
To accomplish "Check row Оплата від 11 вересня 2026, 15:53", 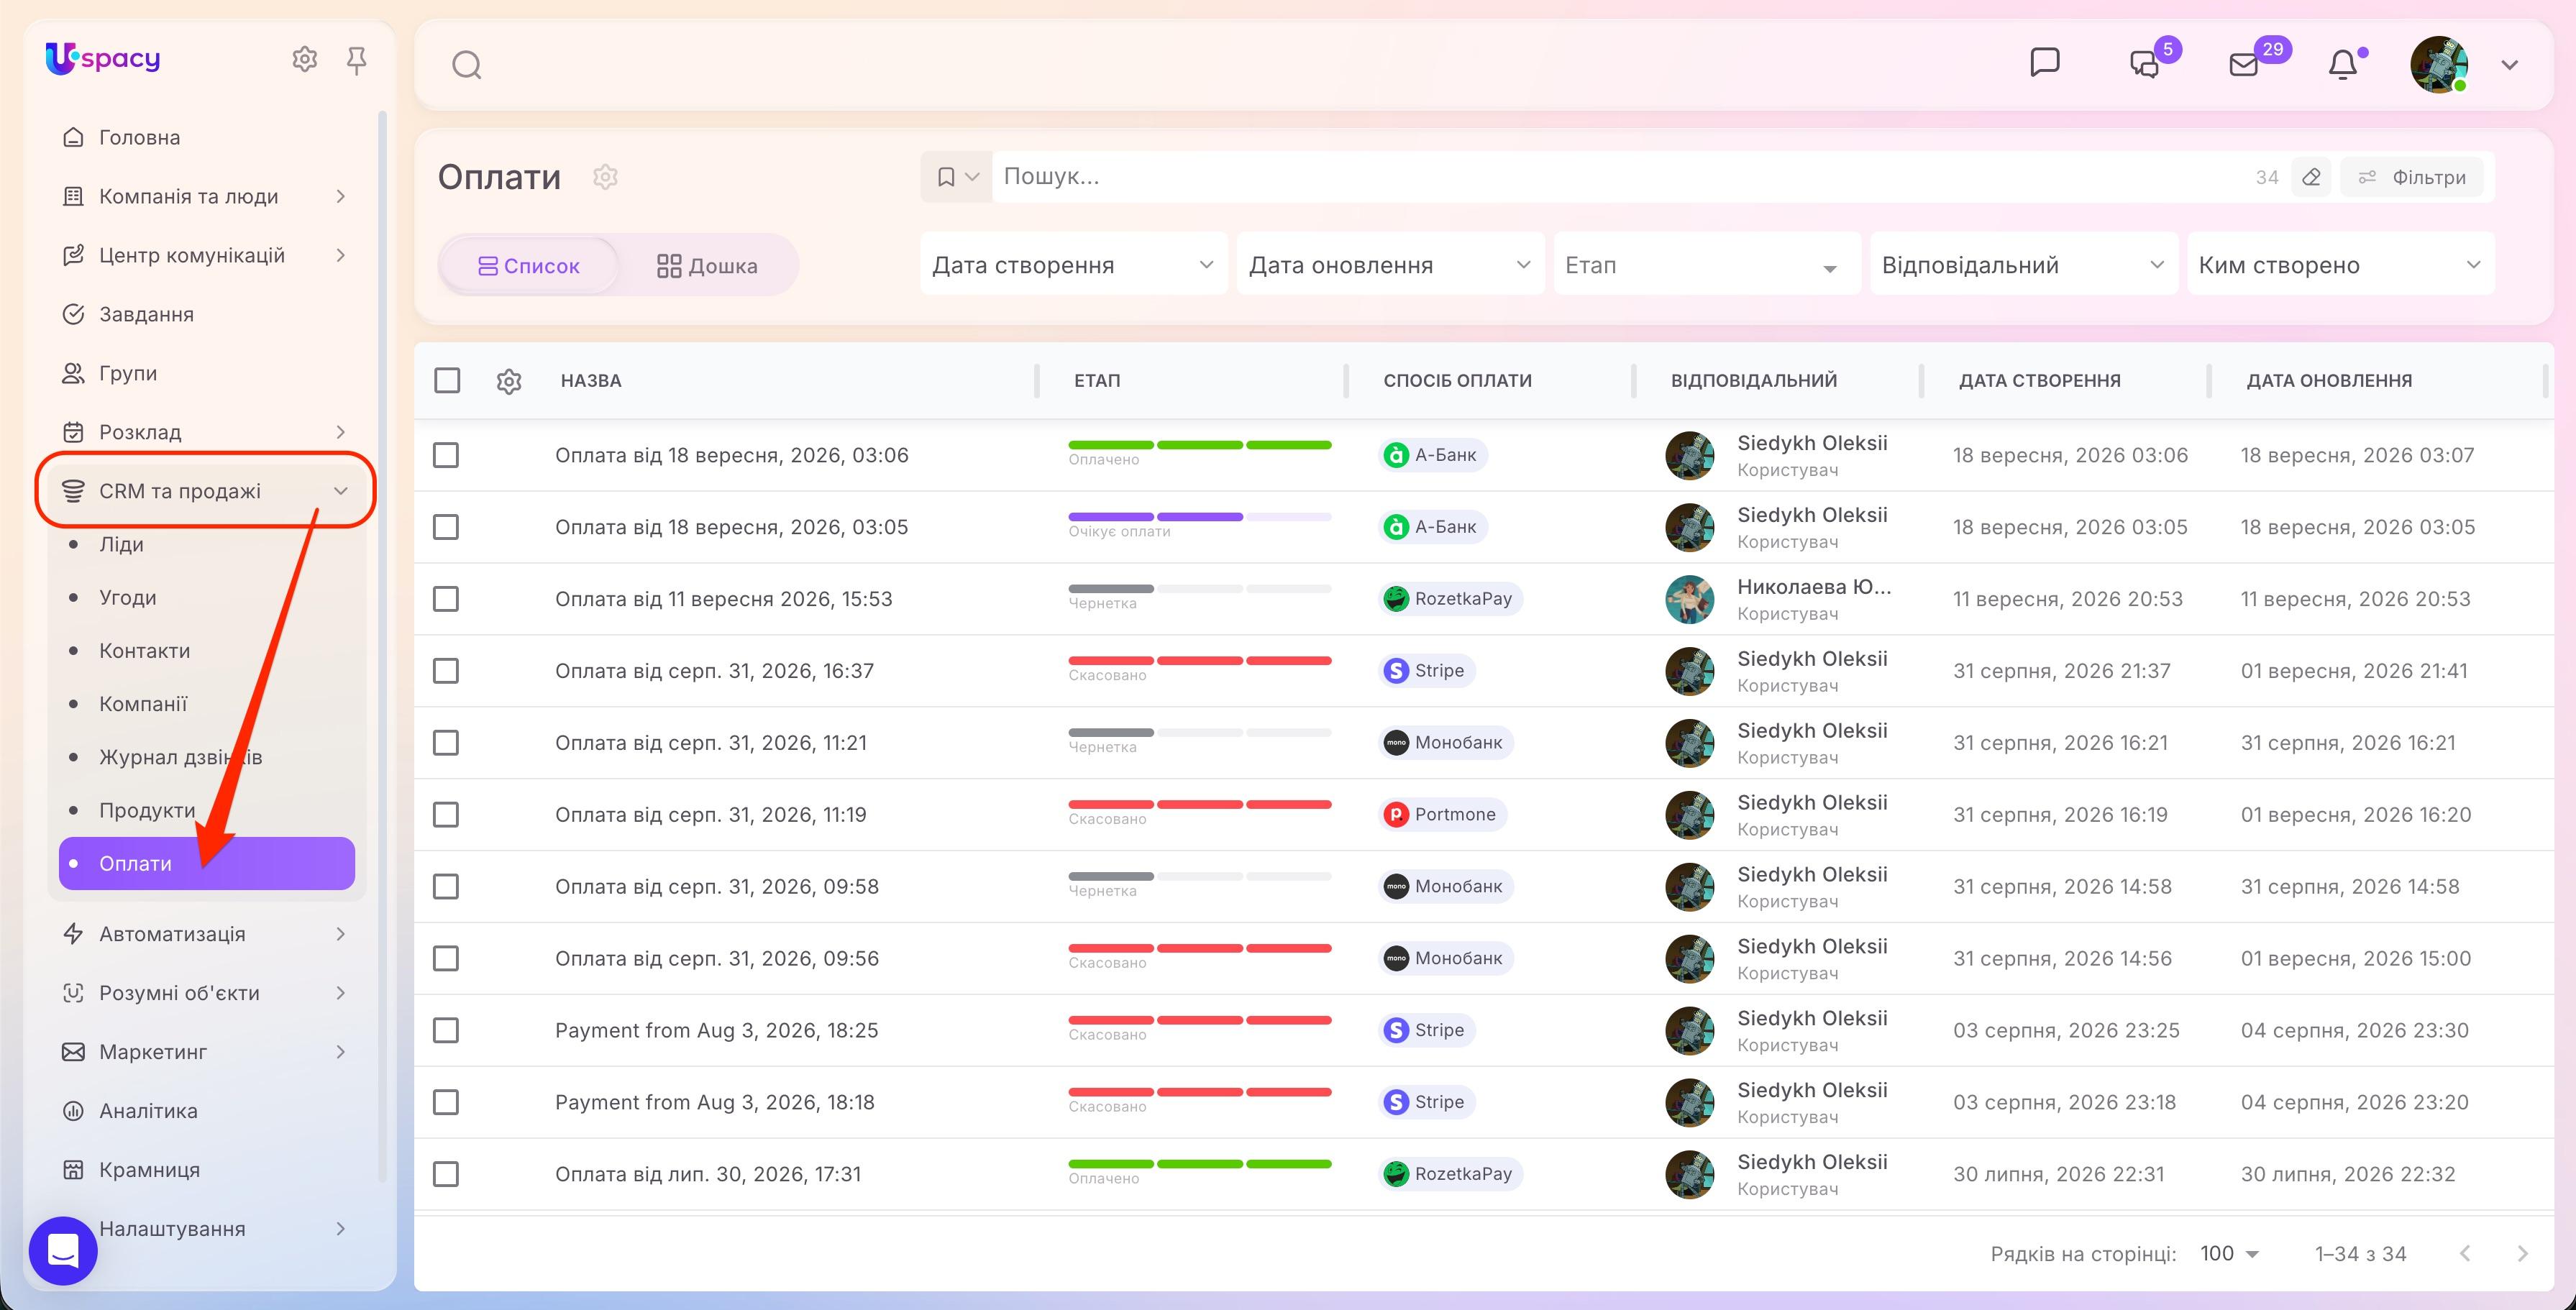I will pyautogui.click(x=446, y=599).
